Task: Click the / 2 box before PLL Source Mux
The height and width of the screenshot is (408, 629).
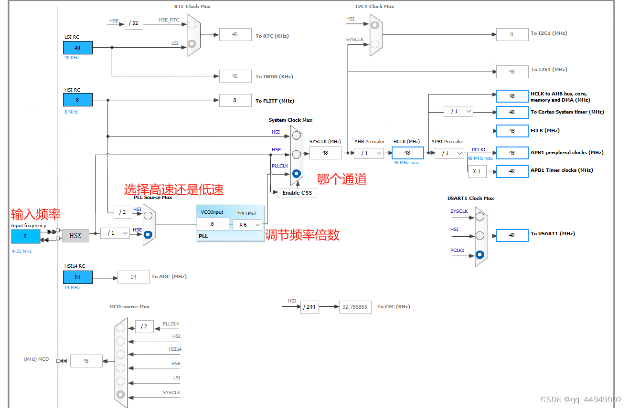Action: tap(123, 212)
